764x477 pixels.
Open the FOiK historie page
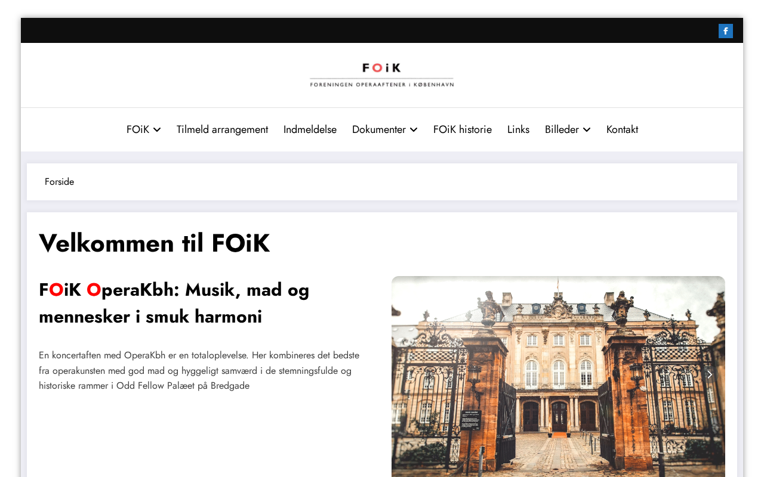click(x=463, y=129)
